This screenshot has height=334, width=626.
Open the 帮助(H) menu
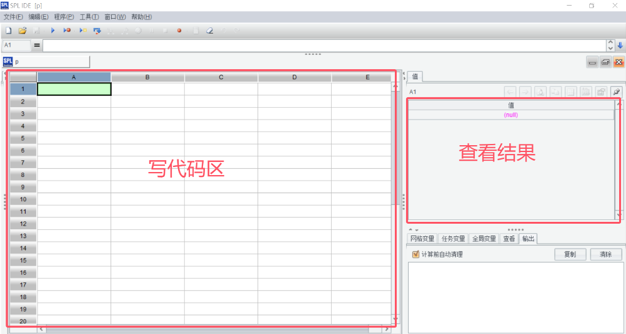[141, 17]
